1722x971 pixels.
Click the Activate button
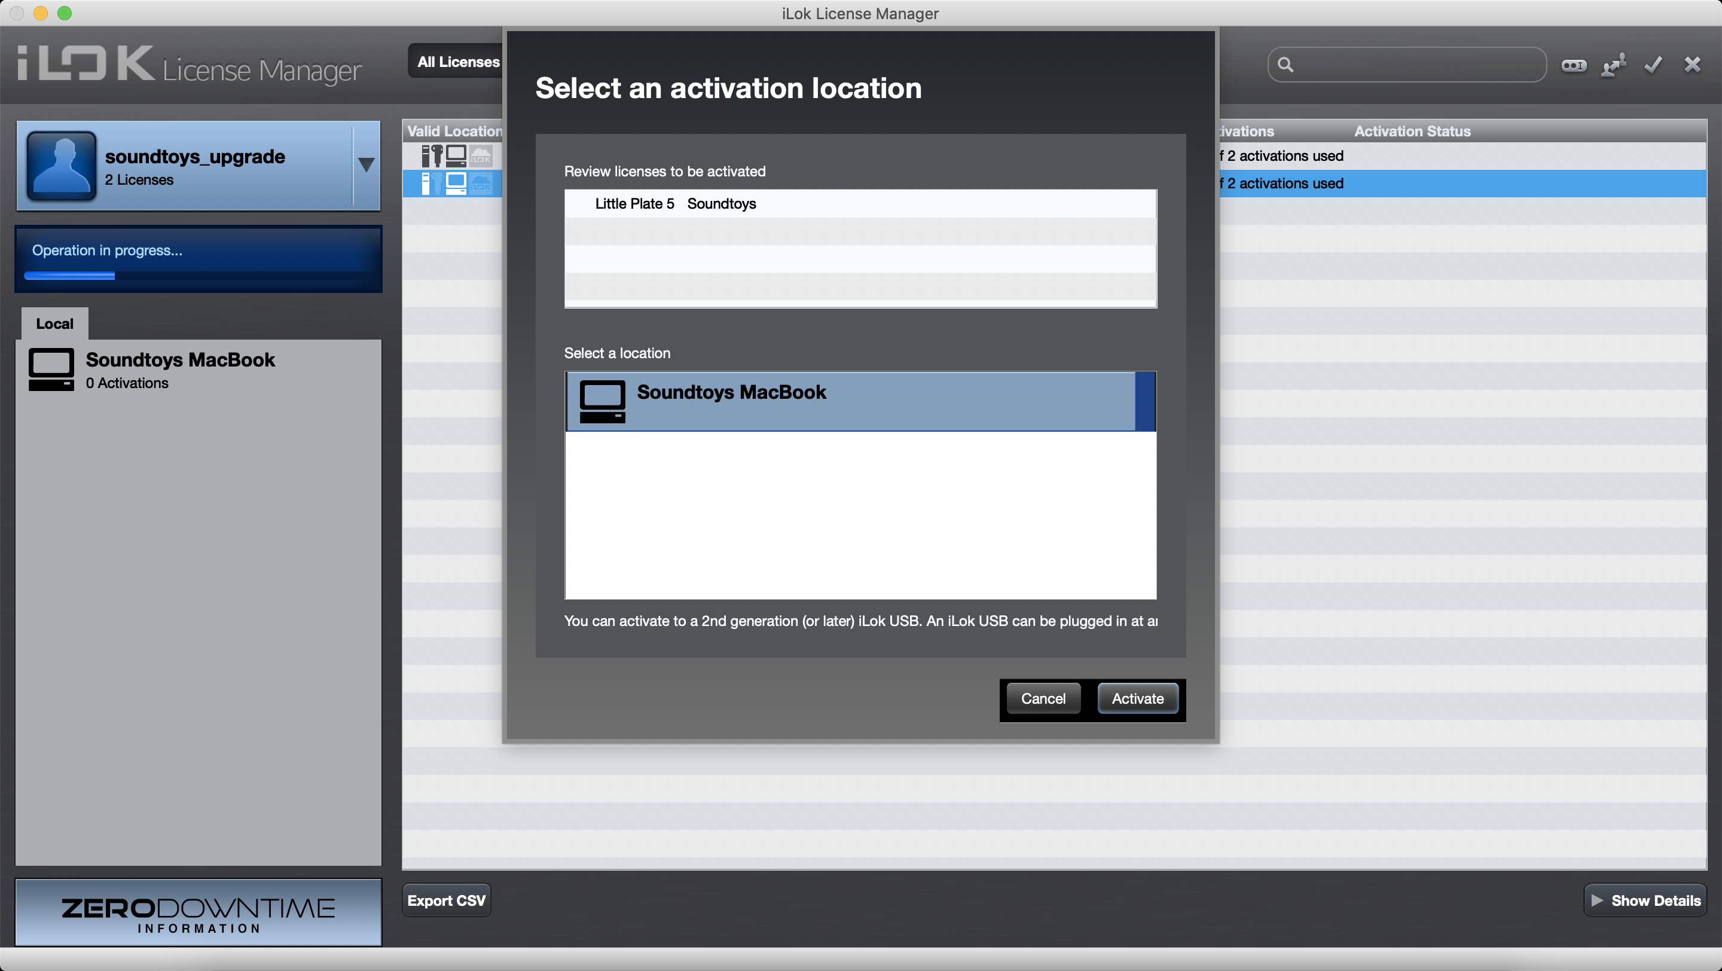[x=1137, y=698]
